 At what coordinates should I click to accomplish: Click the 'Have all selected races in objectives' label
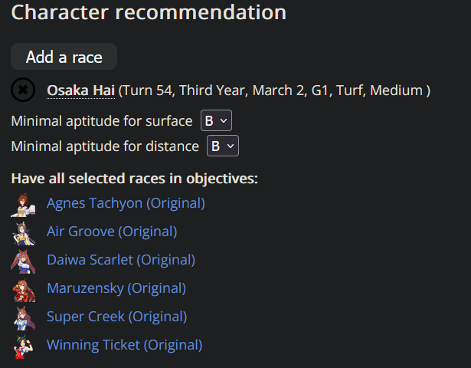click(135, 179)
